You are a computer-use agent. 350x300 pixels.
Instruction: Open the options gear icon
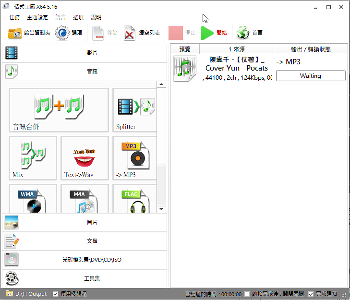tap(62, 33)
